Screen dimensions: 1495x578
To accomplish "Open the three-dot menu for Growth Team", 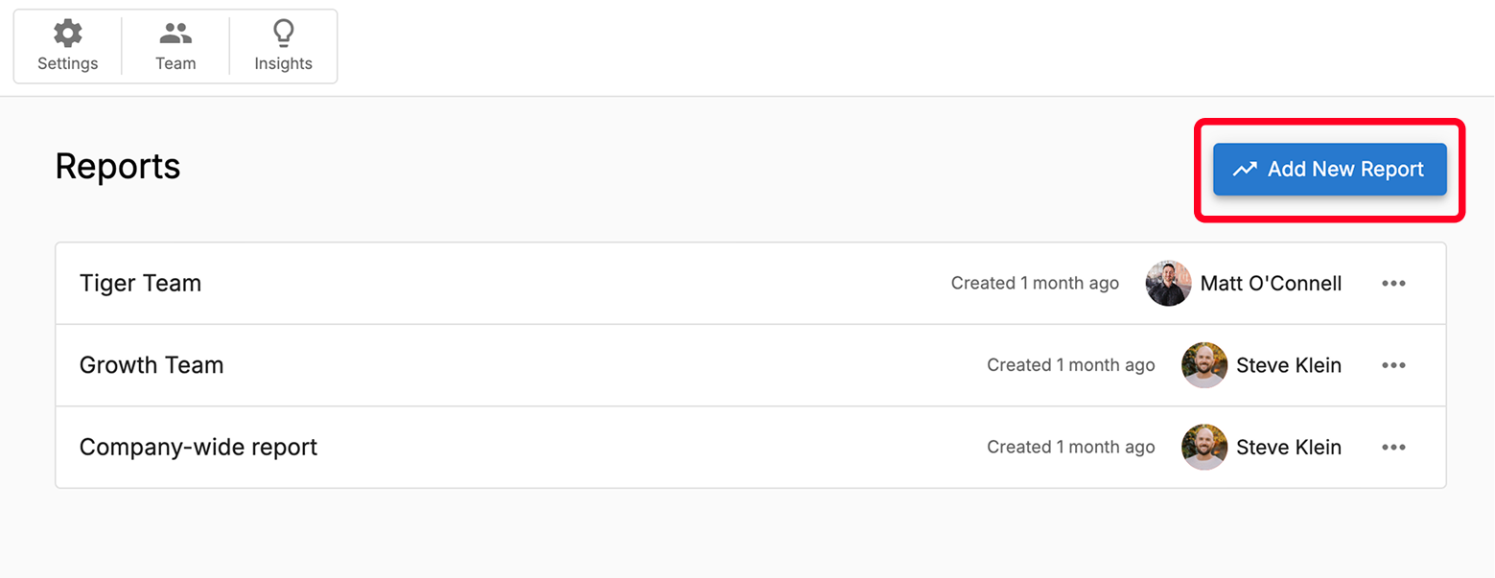I will point(1393,365).
